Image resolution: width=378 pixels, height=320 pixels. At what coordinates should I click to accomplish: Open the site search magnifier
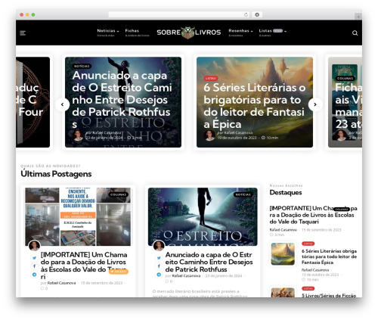point(355,33)
